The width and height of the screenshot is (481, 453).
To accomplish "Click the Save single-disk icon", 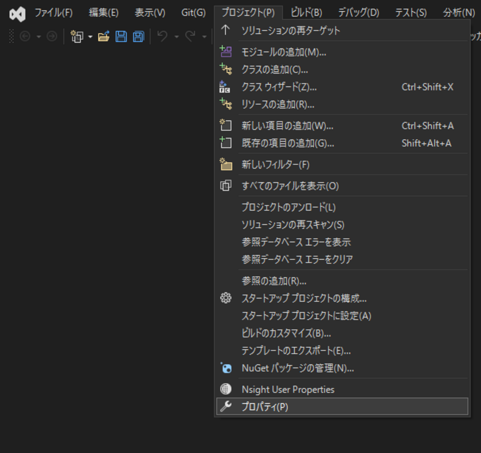I will (121, 36).
